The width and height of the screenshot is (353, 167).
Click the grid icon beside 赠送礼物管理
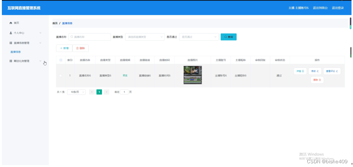click(x=10, y=61)
